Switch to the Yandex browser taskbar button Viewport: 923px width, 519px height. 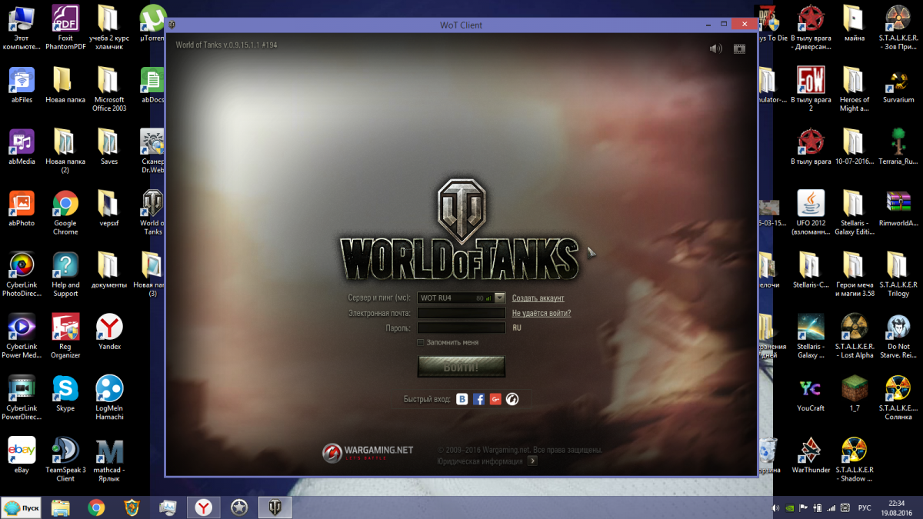[x=204, y=507]
